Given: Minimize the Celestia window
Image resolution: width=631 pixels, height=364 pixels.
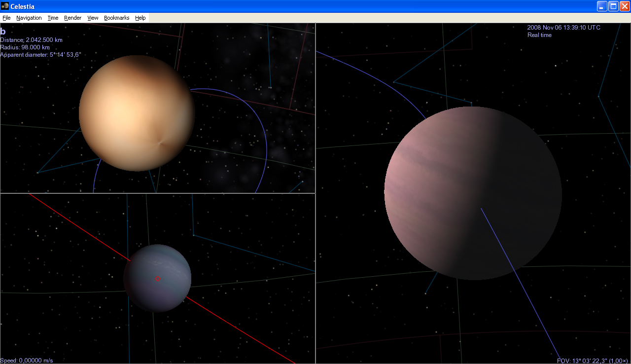Looking at the screenshot, I should pos(602,6).
